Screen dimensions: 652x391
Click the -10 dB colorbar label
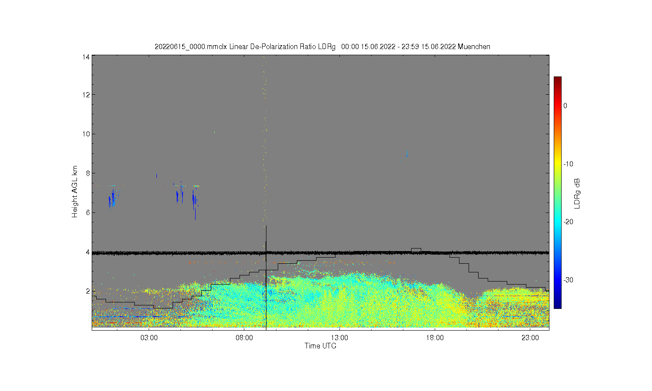click(x=569, y=164)
